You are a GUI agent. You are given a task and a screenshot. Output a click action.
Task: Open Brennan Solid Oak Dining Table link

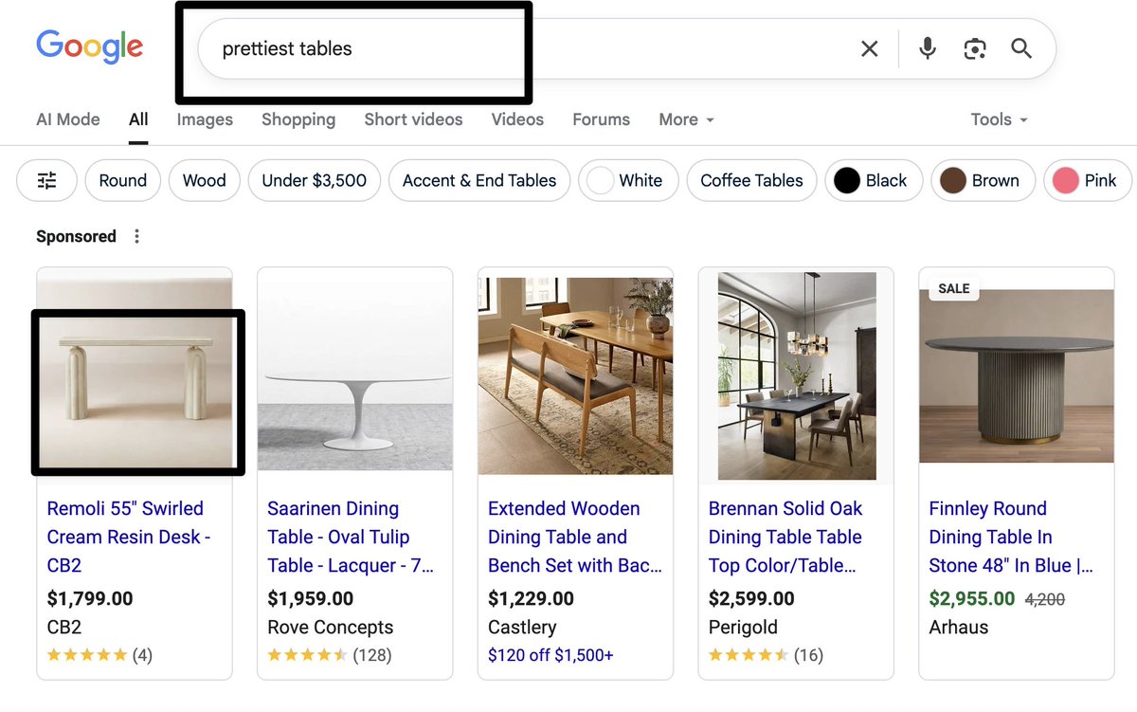coord(785,537)
